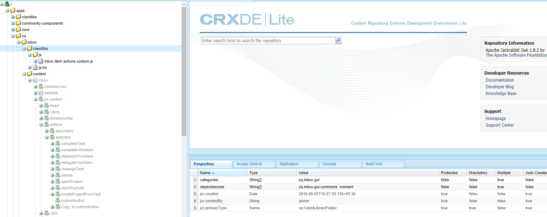Click the content folder icon
The height and width of the screenshot is (217, 547).
coord(30,74)
